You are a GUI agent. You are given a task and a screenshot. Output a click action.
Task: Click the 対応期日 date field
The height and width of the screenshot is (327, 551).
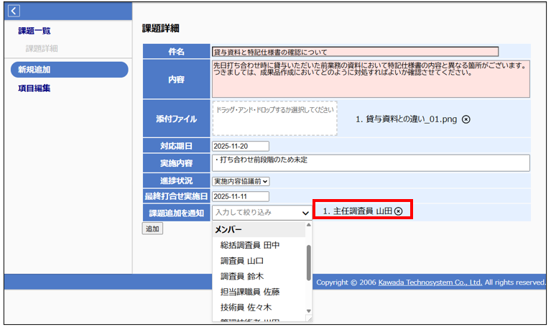tap(240, 146)
